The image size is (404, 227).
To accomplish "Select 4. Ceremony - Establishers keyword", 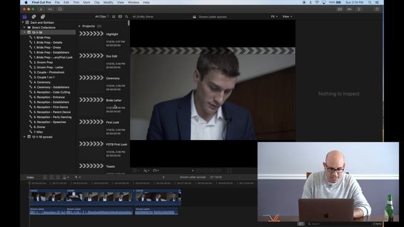I will tap(51, 87).
